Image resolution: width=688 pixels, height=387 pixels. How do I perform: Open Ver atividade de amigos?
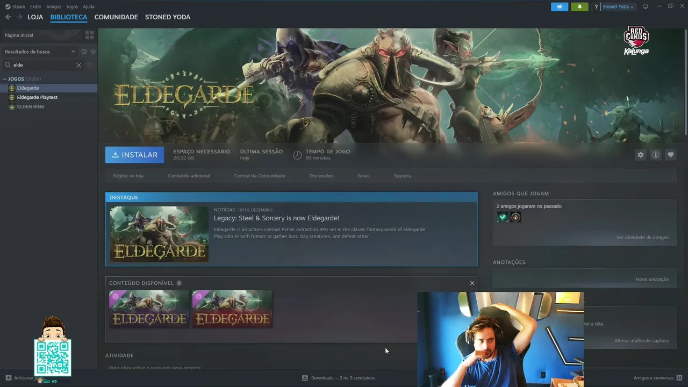[x=642, y=238]
